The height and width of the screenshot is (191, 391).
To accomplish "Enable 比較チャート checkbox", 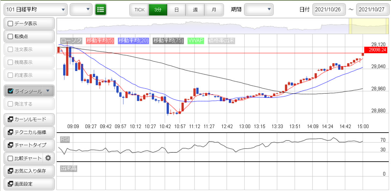I will (10, 158).
